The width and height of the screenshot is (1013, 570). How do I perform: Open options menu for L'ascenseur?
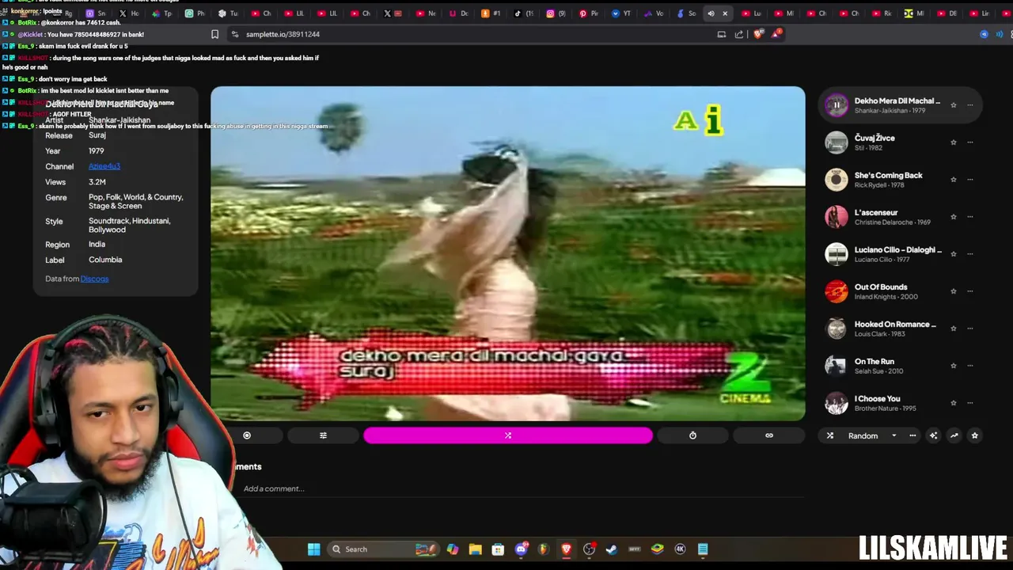pyautogui.click(x=970, y=217)
